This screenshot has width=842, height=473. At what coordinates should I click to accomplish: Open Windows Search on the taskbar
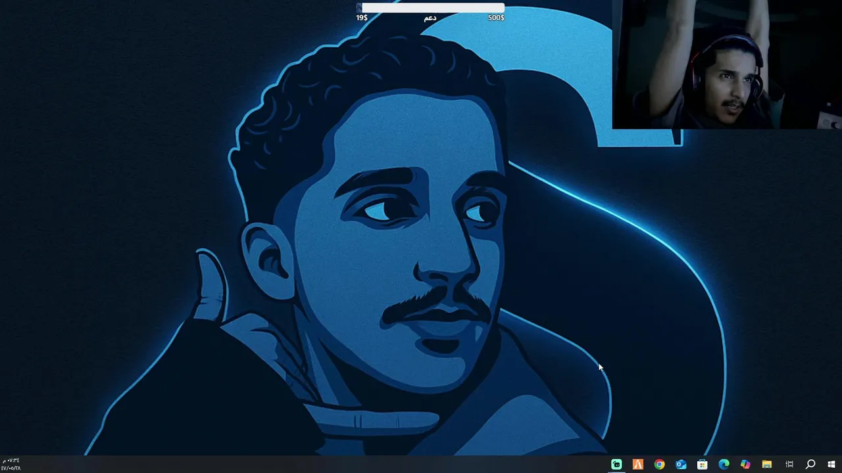810,464
